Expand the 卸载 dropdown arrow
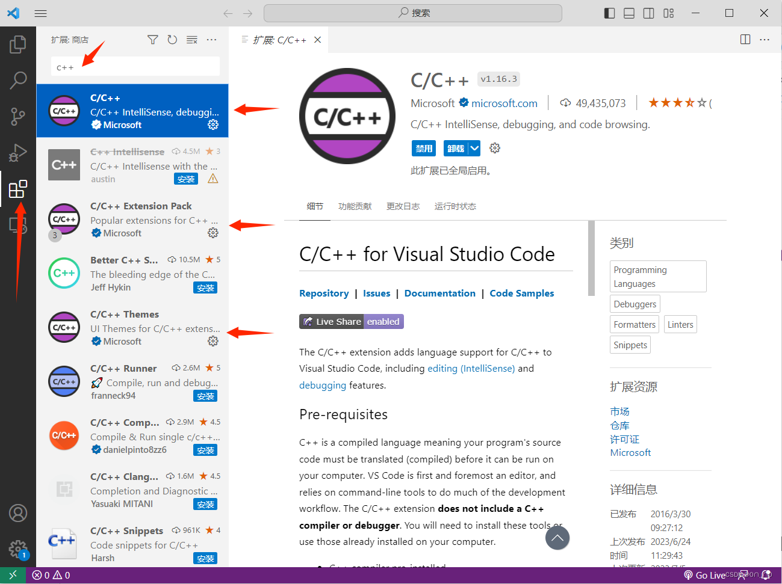This screenshot has height=584, width=782. (x=474, y=148)
